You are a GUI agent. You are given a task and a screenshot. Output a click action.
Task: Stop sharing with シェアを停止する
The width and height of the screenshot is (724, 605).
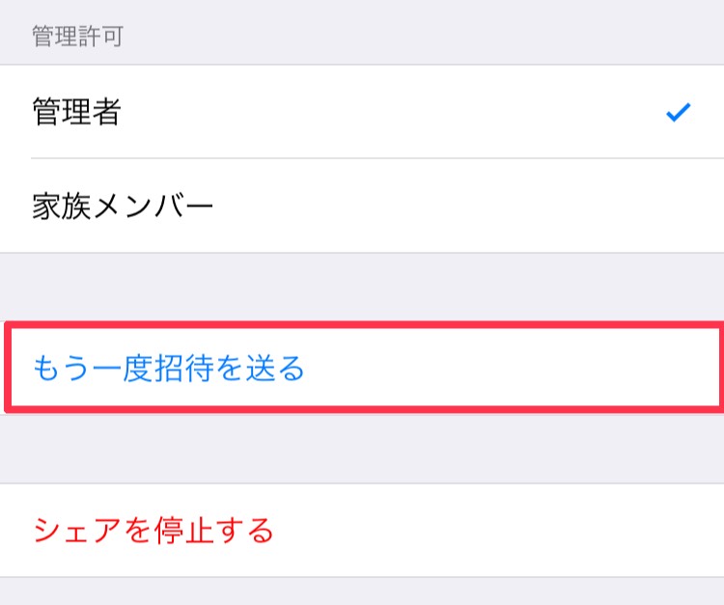pos(153,530)
